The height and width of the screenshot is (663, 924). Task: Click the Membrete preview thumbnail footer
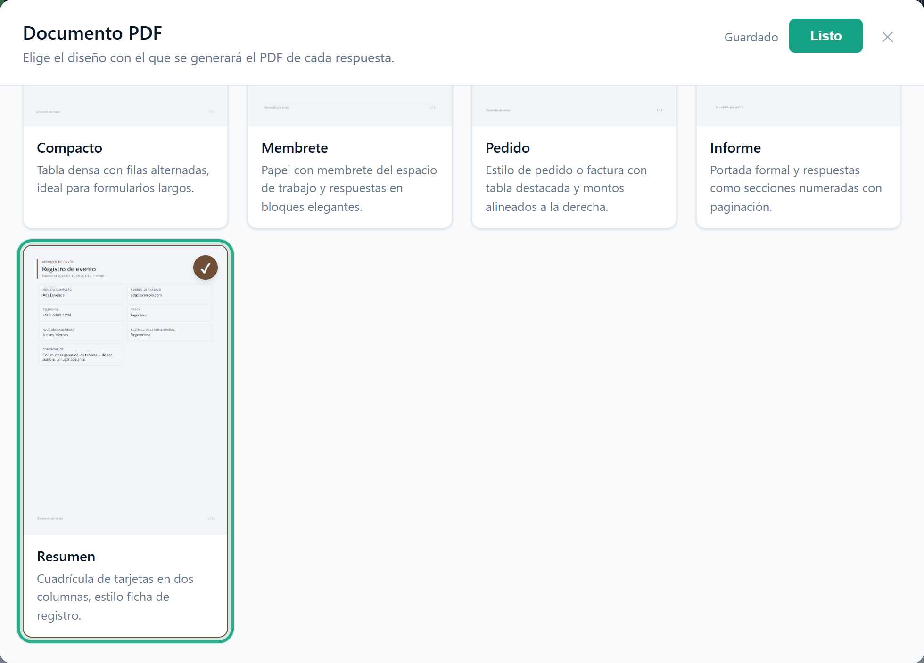[x=350, y=108]
